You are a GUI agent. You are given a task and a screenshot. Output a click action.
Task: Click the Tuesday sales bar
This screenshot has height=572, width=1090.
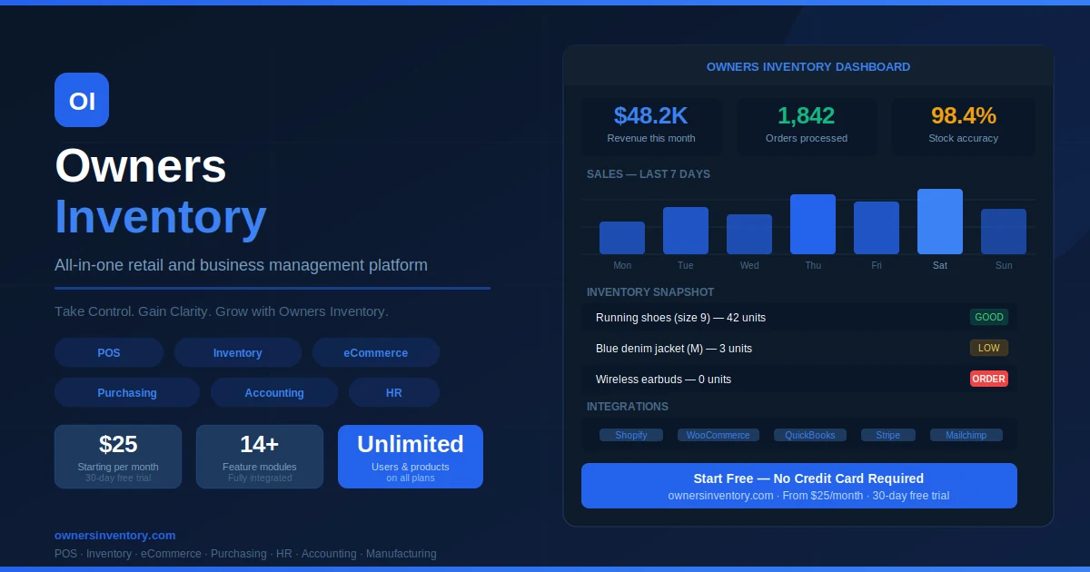point(686,231)
